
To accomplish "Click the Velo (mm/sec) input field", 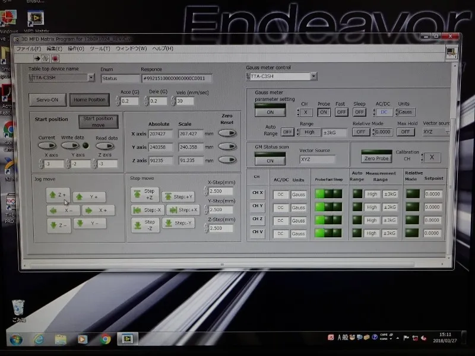I will coord(185,101).
